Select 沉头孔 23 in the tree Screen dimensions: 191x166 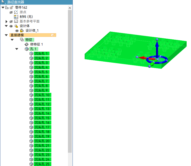42,155
